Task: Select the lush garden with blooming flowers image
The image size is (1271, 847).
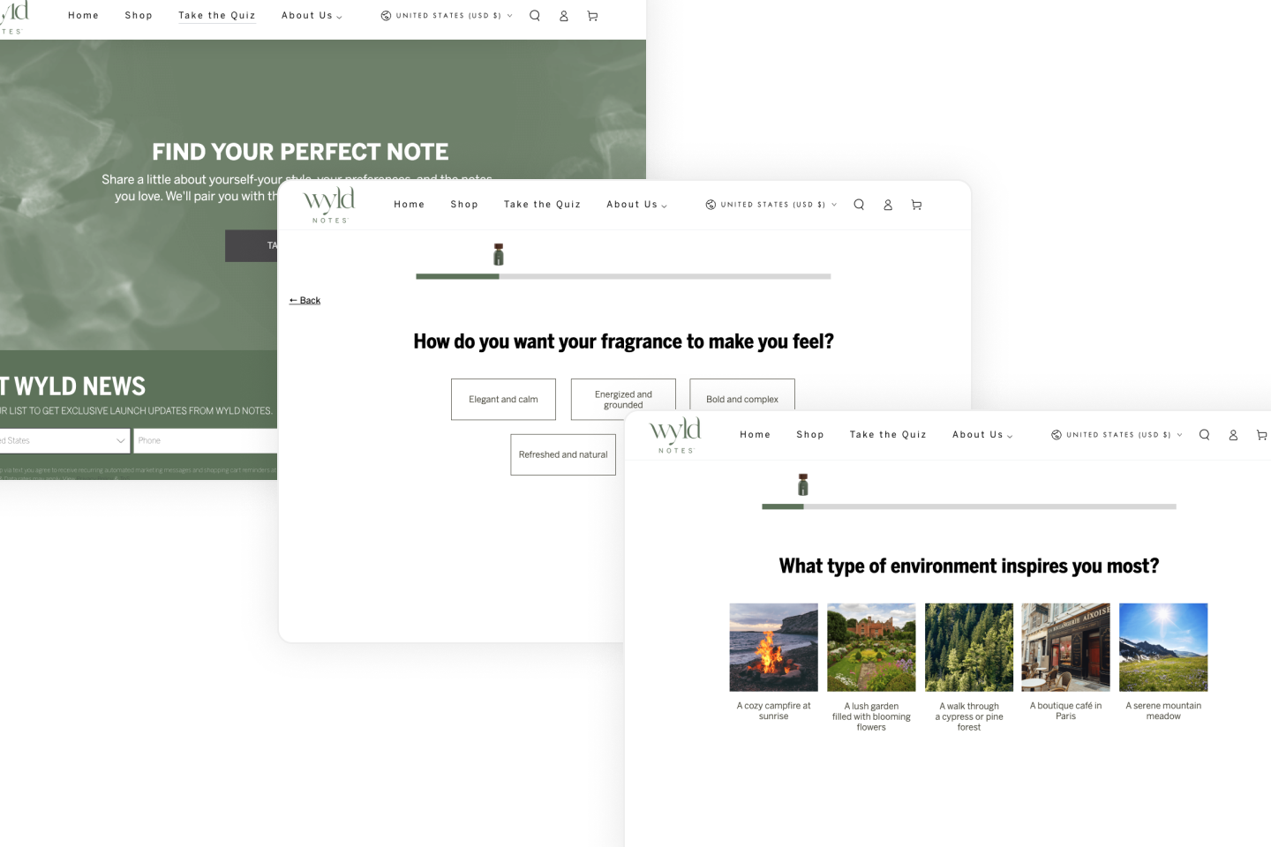Action: 871,648
